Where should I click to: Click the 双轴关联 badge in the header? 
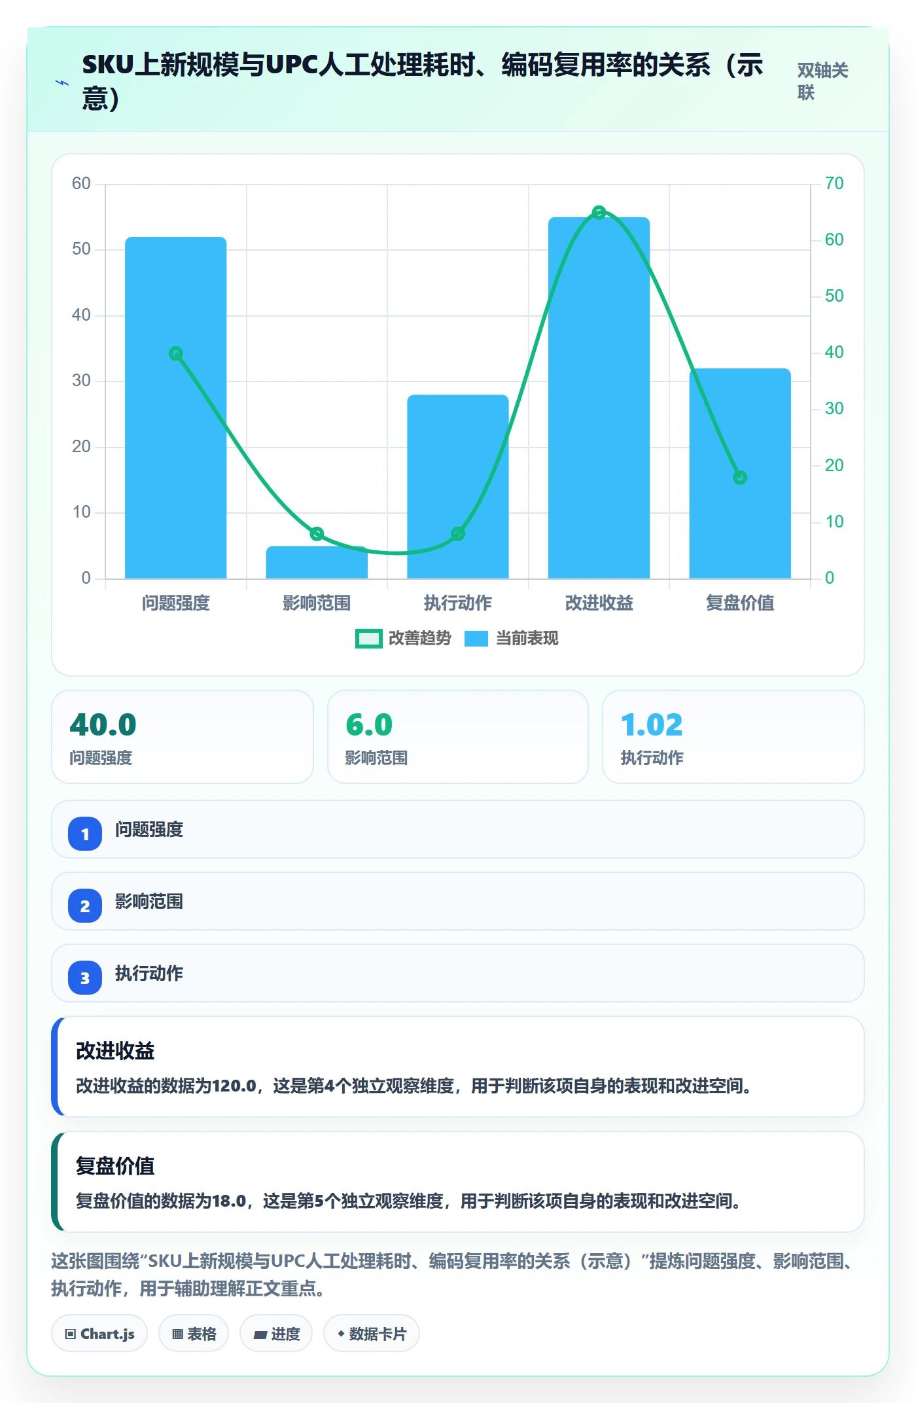click(822, 81)
